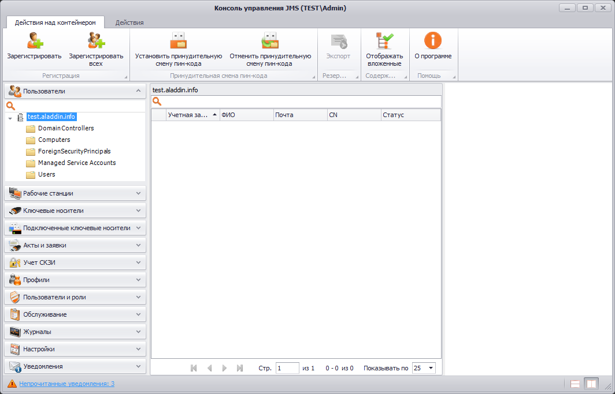Image resolution: width=615 pixels, height=394 pixels.
Task: Click the search icon above users table
Action: point(157,102)
